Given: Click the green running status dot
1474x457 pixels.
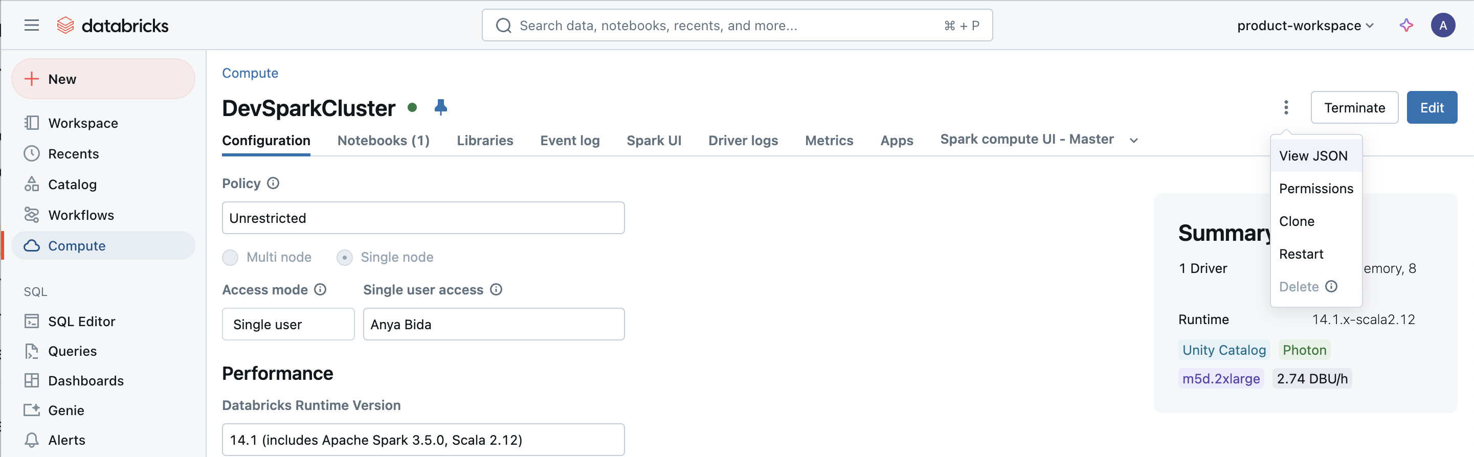Looking at the screenshot, I should pyautogui.click(x=412, y=107).
